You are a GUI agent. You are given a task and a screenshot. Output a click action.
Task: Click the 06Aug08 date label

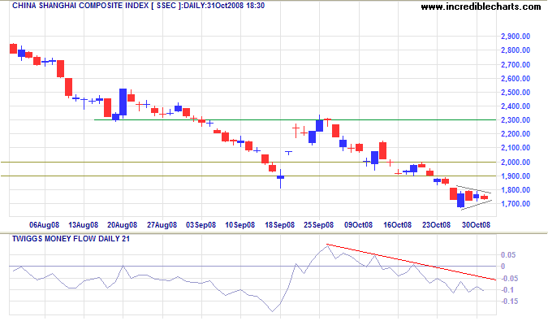click(44, 225)
